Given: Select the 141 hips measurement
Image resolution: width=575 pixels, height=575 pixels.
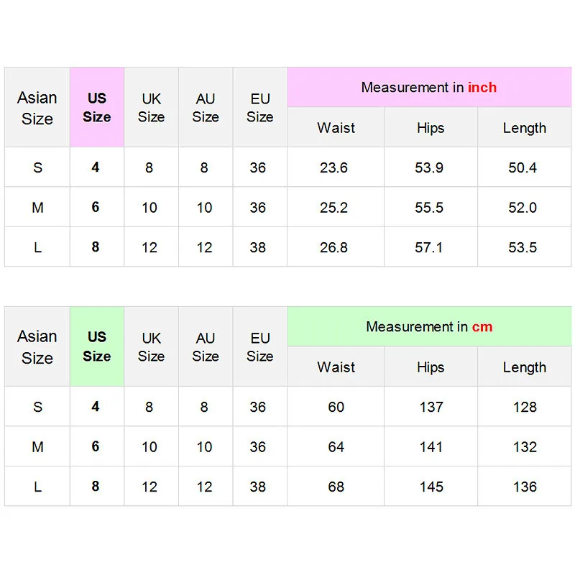Looking at the screenshot, I should pyautogui.click(x=431, y=447).
